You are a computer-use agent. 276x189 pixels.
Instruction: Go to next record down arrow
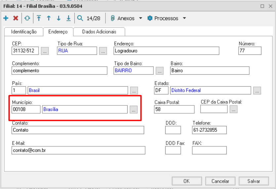59,18
